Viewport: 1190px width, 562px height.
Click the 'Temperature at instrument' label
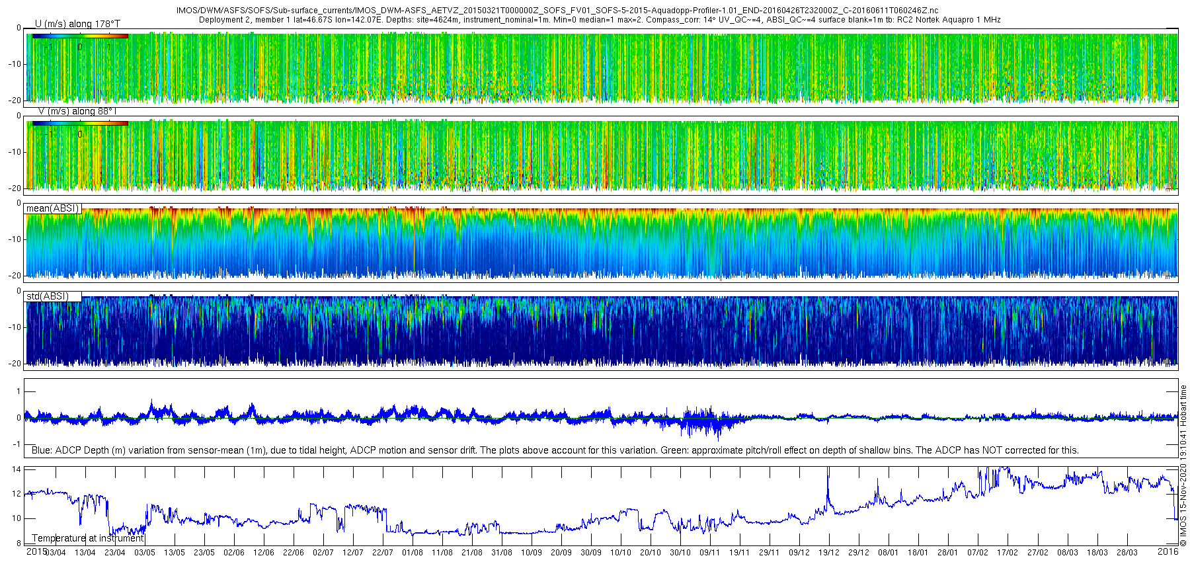(88, 538)
